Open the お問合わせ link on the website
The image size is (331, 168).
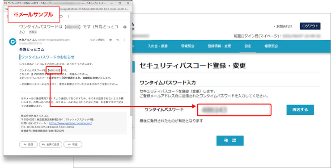point(284,26)
